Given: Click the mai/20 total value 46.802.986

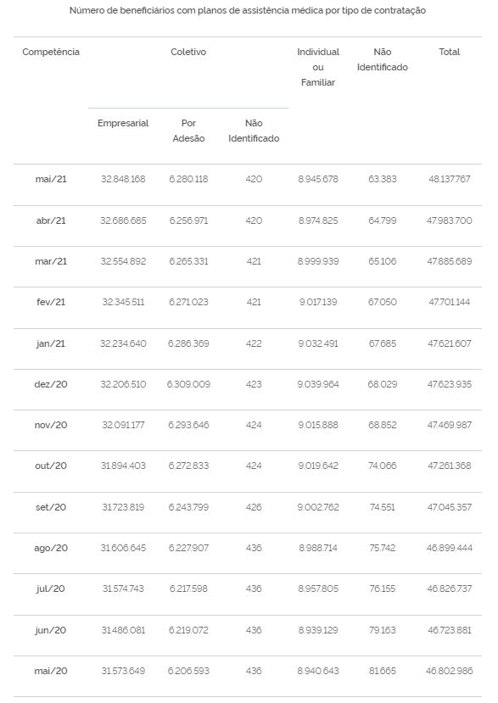Looking at the screenshot, I should pos(449,671).
